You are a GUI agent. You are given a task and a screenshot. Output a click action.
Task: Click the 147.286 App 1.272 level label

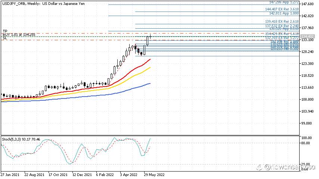pyautogui.click(x=284, y=2)
